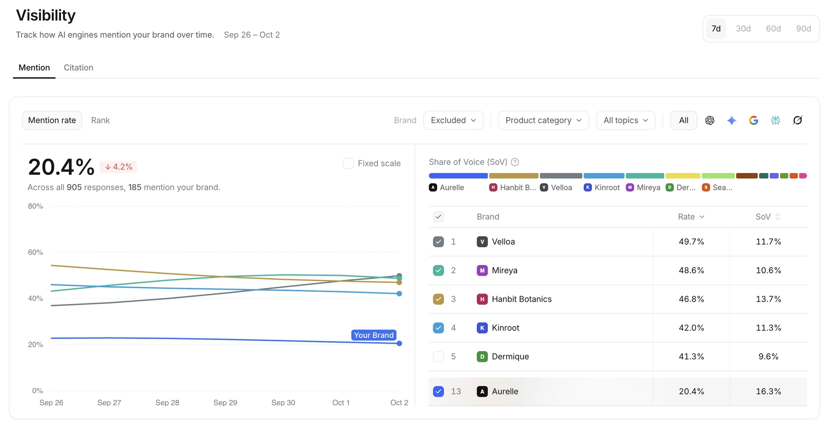The image size is (829, 424).
Task: Click Mireya's 48.6% rate cell
Action: 691,270
